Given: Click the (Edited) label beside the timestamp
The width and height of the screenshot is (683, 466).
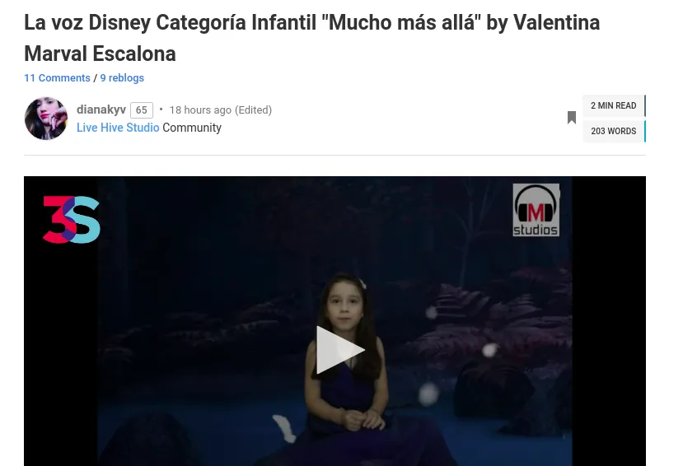Looking at the screenshot, I should (x=253, y=110).
